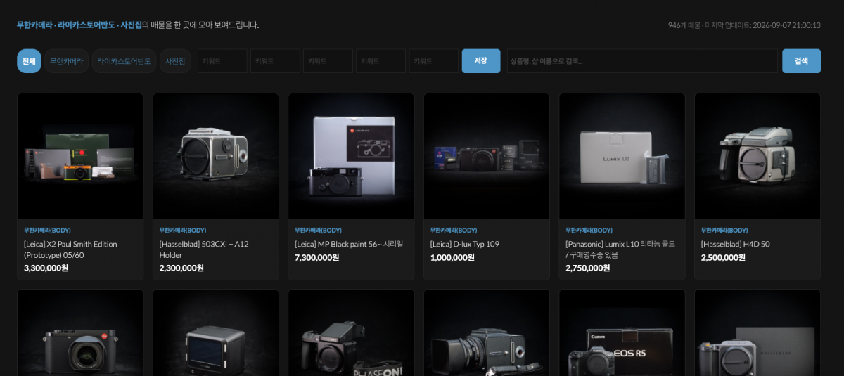Open the Hasselblad H4D 50 product photo

(757, 156)
